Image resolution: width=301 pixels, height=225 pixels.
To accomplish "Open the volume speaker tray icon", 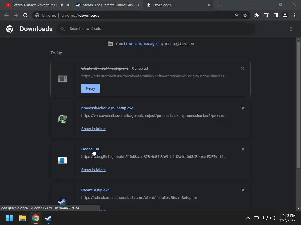I will click(273, 218).
